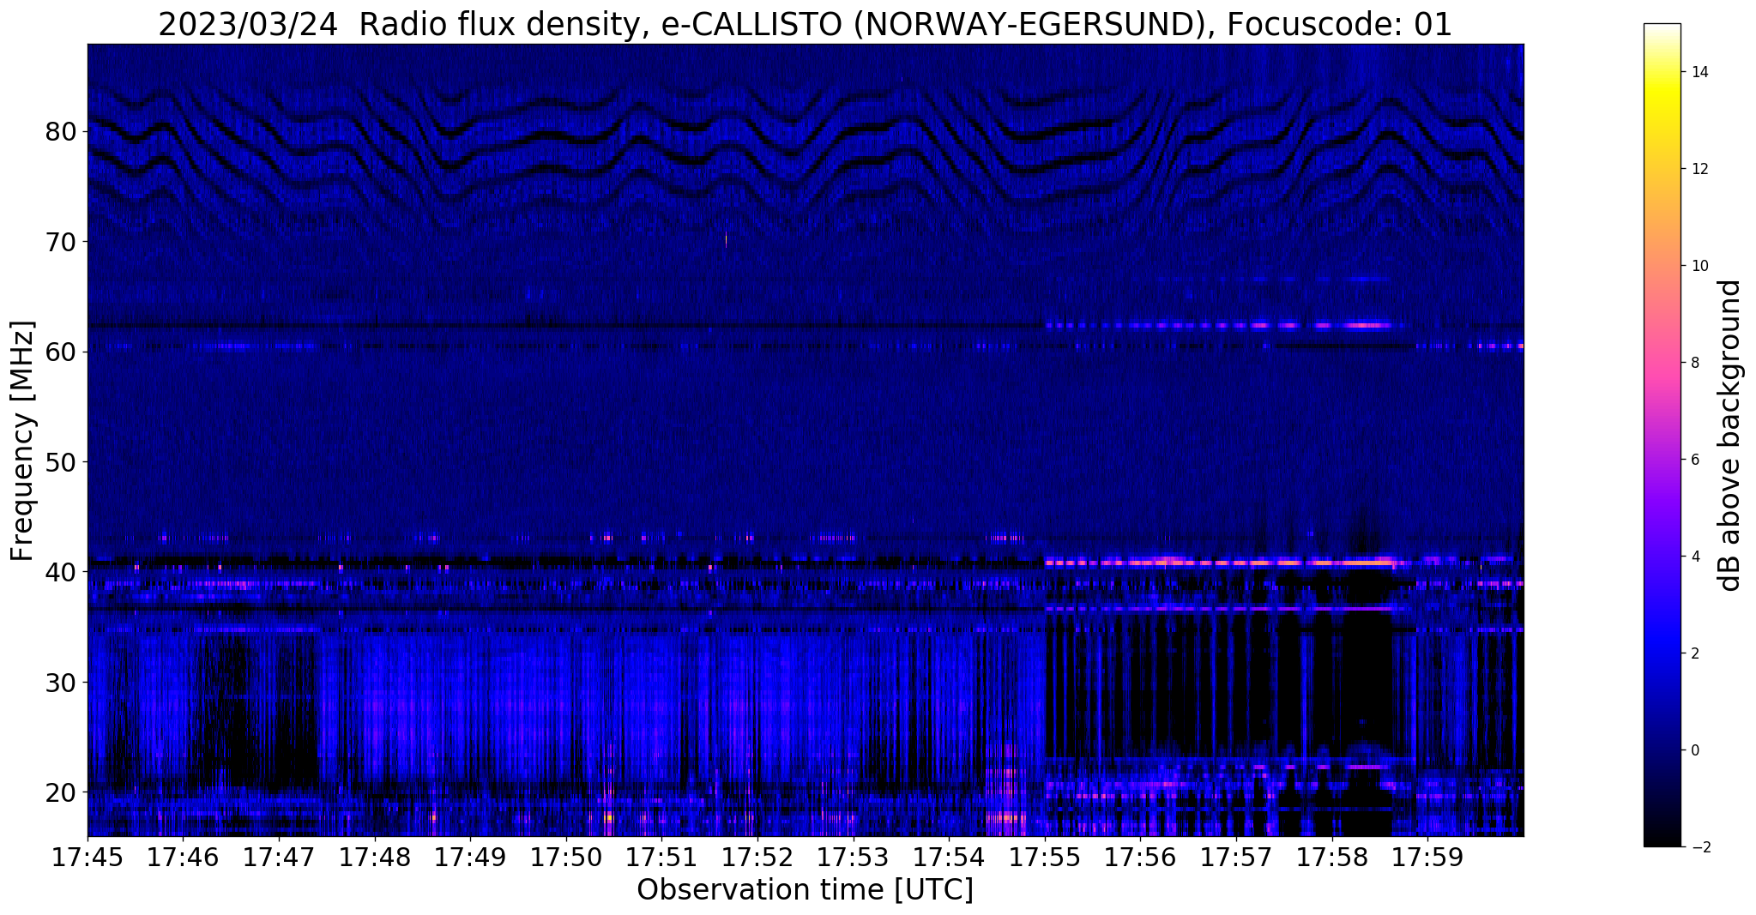
Task: Click the colorbar tick value 0
Action: (1695, 750)
